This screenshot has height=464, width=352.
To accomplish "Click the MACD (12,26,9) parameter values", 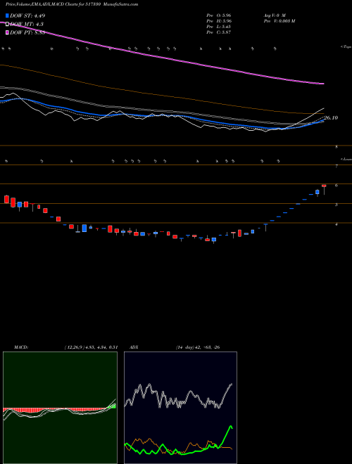I will point(91,347).
